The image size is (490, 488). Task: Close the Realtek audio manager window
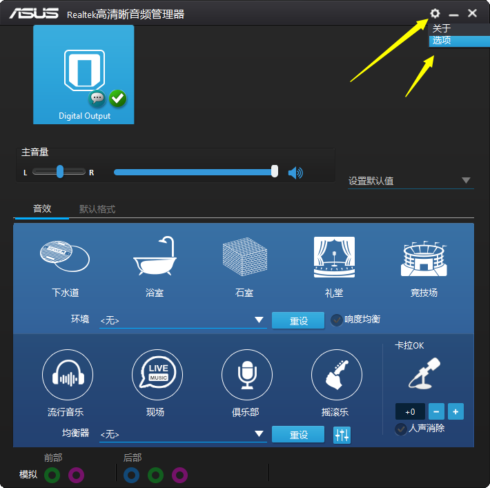point(472,13)
